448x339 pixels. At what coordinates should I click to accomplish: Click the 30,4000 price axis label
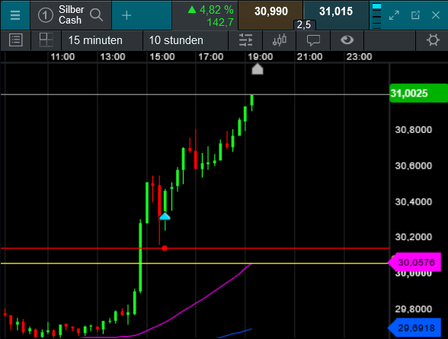coord(414,202)
